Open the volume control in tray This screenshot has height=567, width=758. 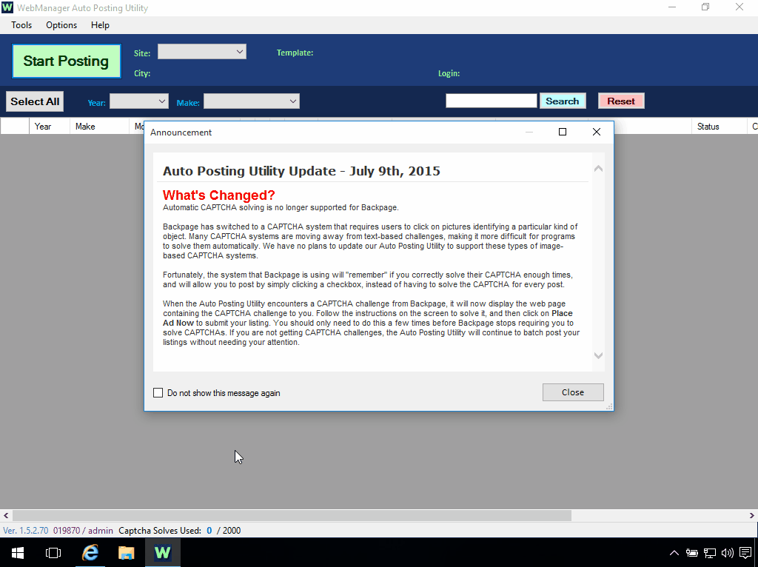[x=727, y=553]
